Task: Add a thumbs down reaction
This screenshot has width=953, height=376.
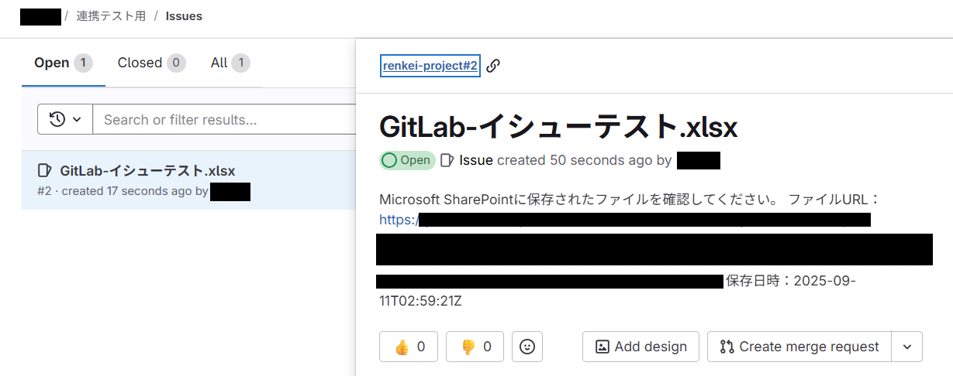Action: point(475,347)
